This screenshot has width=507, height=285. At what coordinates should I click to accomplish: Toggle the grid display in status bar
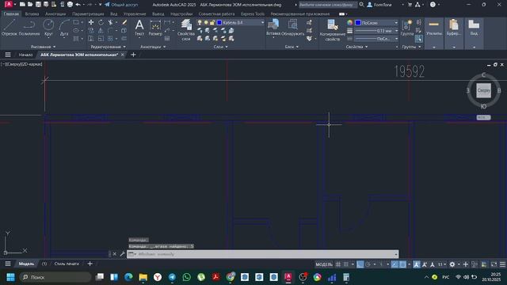(338, 264)
